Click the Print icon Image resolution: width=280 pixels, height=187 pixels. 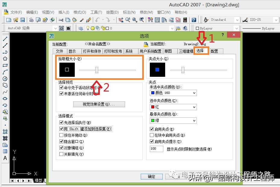tap(31, 20)
